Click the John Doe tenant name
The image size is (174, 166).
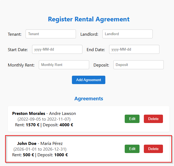pos(27,144)
